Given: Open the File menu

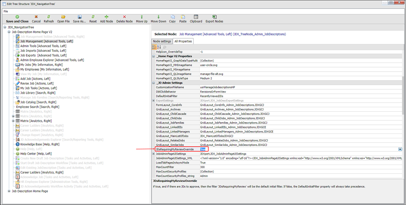Looking at the screenshot, I should 6,11.
